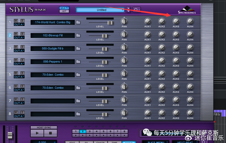Open the OUT A output menu on part 2

tap(19, 38)
